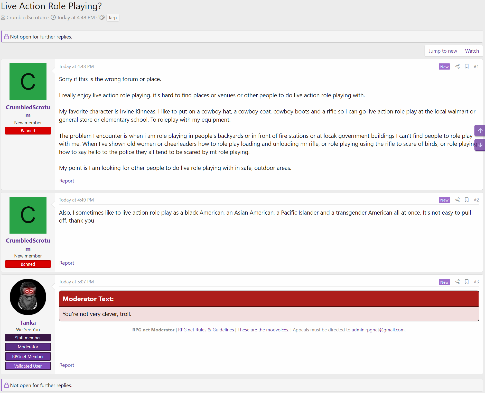485x393 pixels.
Task: Share post #1 via share icon
Action: tap(457, 66)
